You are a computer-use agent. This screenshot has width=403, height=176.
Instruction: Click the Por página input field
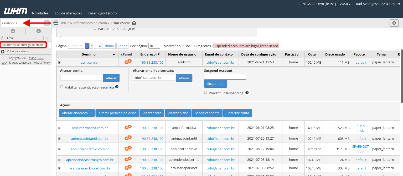[154, 46]
